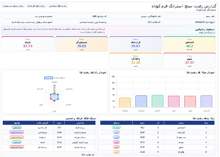
Task: Click the orange واقع گرا bar in the chart
Action: 125,102
